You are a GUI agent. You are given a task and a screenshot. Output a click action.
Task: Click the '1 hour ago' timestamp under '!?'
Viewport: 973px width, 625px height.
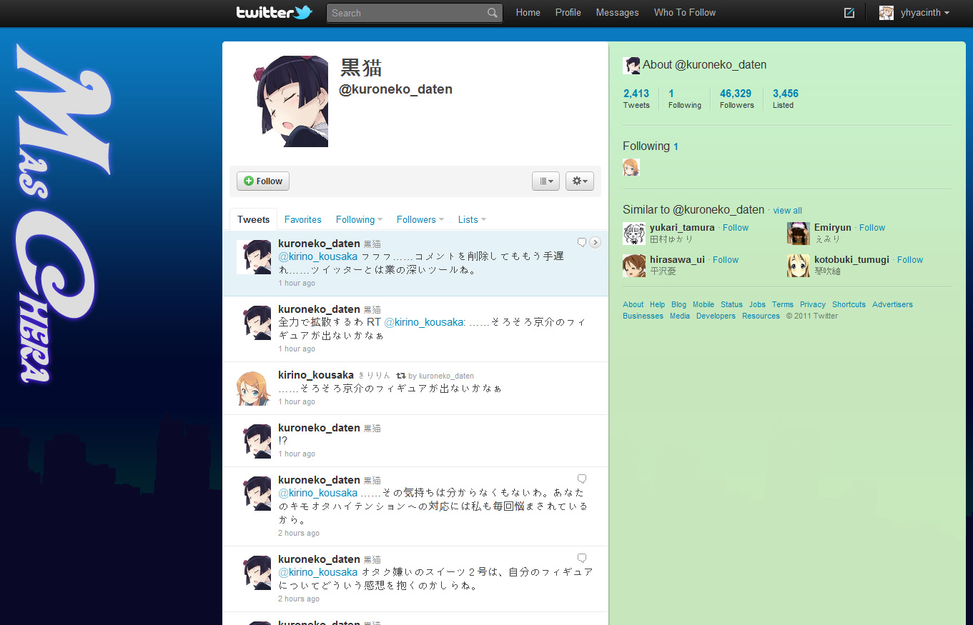(297, 454)
